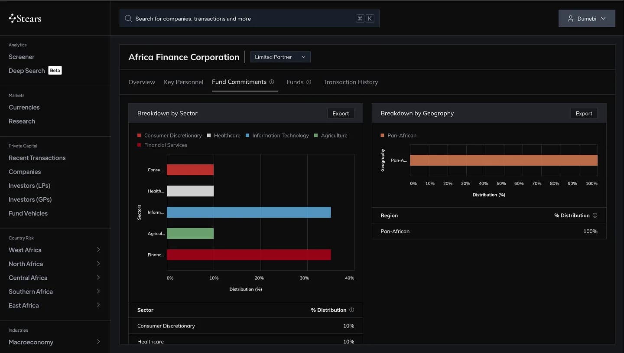Toggle Consumer Discretionary legend swatch

pyautogui.click(x=140, y=135)
